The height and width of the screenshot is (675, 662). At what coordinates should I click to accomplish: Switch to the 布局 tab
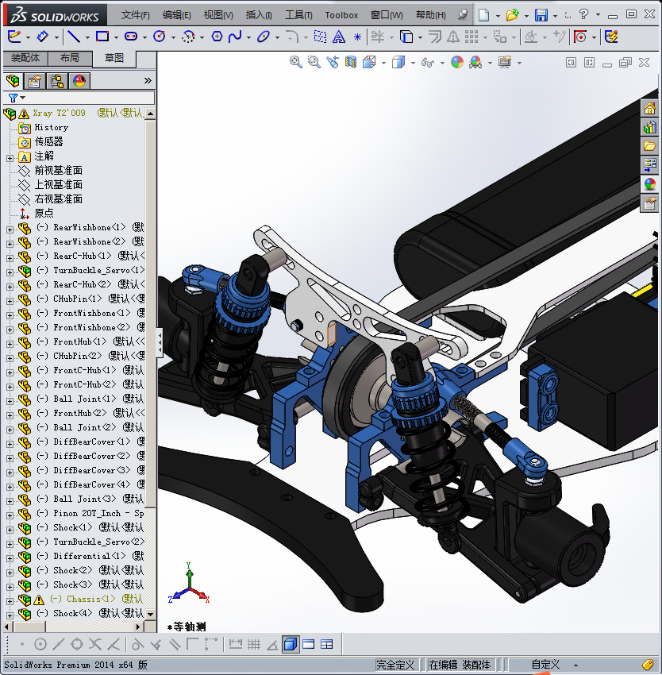(x=70, y=58)
